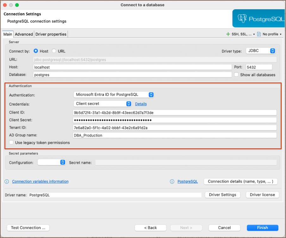This screenshot has height=238, width=286.
Task: Click info icon beside Connection variables information
Action: coord(7,181)
